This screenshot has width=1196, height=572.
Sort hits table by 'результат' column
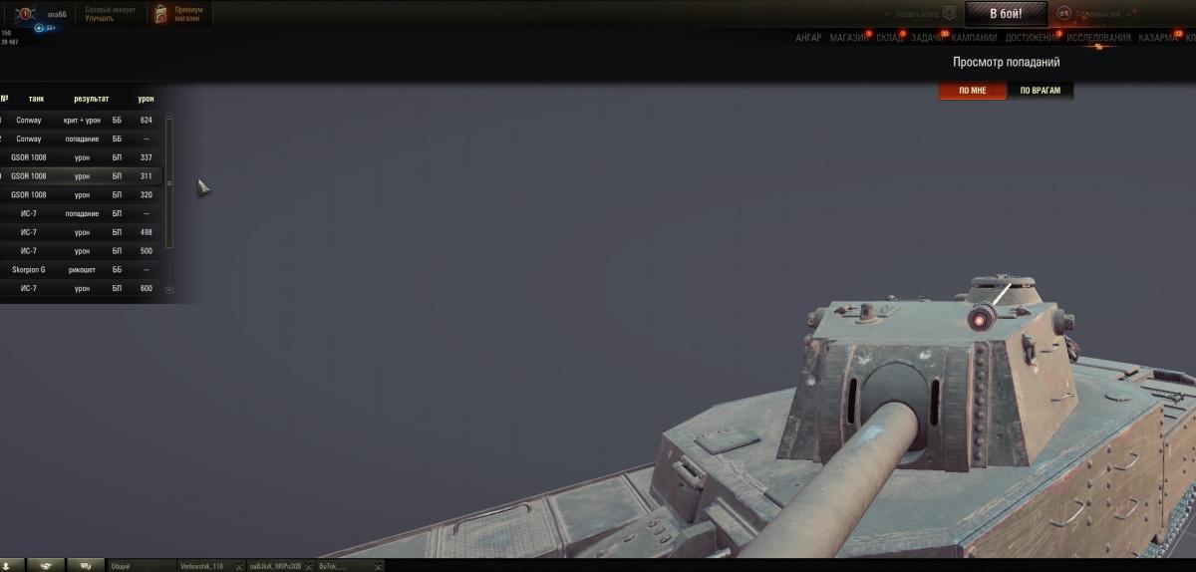tap(91, 99)
